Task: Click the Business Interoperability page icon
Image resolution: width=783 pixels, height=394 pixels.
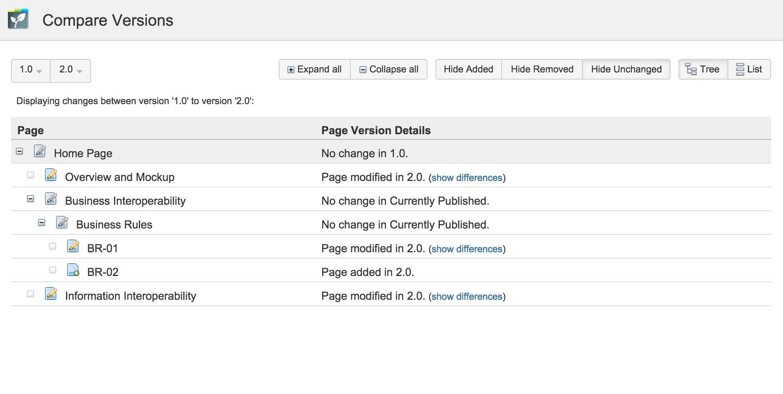Action: (51, 199)
